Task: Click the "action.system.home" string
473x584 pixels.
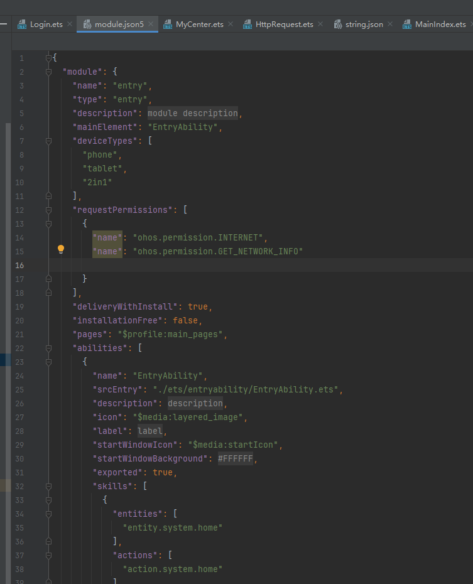Action: [x=173, y=569]
